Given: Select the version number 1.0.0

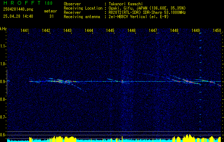Looking at the screenshot, I should tap(48, 3).
